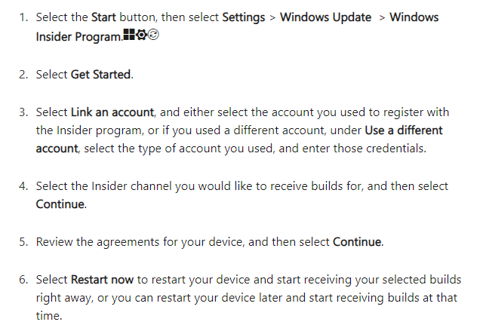Click the bold Settings text in step 1
This screenshot has height=328, width=477.
(243, 17)
